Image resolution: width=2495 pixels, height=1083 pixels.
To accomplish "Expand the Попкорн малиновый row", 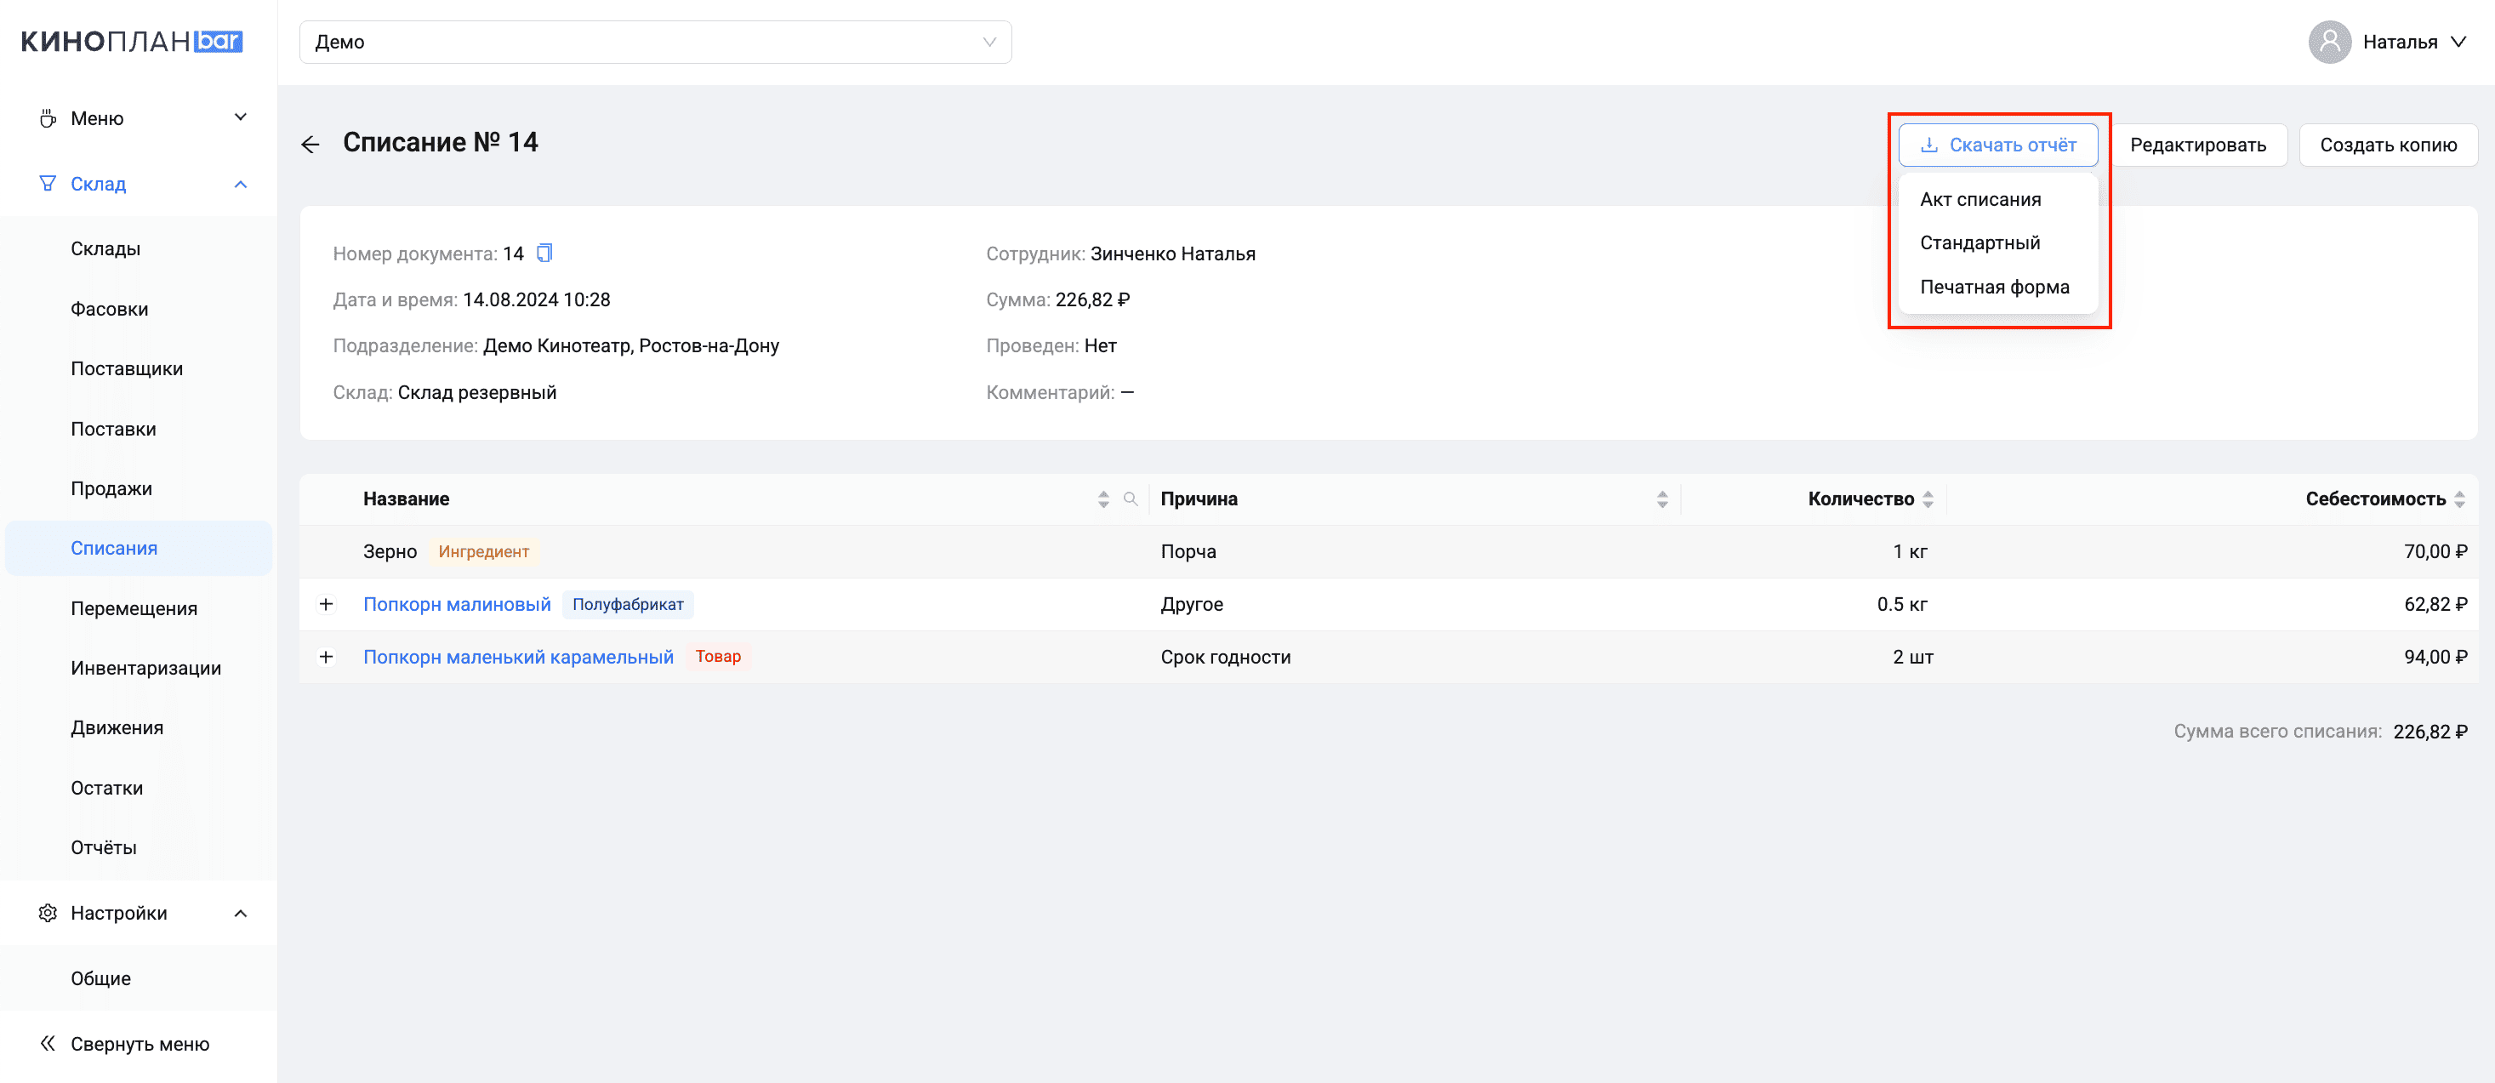I will (327, 603).
